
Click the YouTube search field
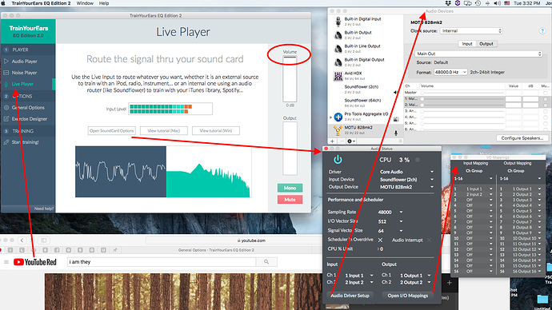(x=162, y=262)
